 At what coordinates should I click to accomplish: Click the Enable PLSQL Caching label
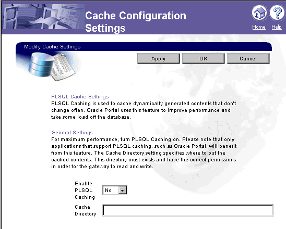pyautogui.click(x=85, y=190)
